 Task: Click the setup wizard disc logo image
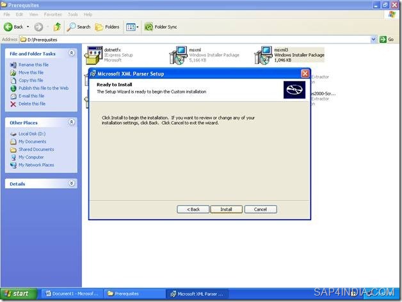click(294, 90)
